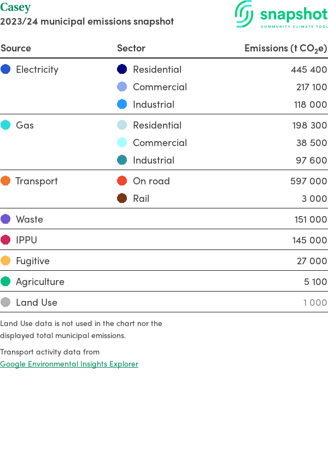Click the Sector column header

coord(131,48)
